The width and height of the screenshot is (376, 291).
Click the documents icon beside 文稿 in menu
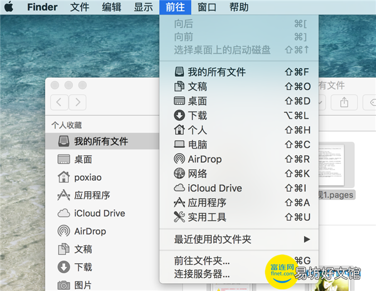pyautogui.click(x=179, y=86)
